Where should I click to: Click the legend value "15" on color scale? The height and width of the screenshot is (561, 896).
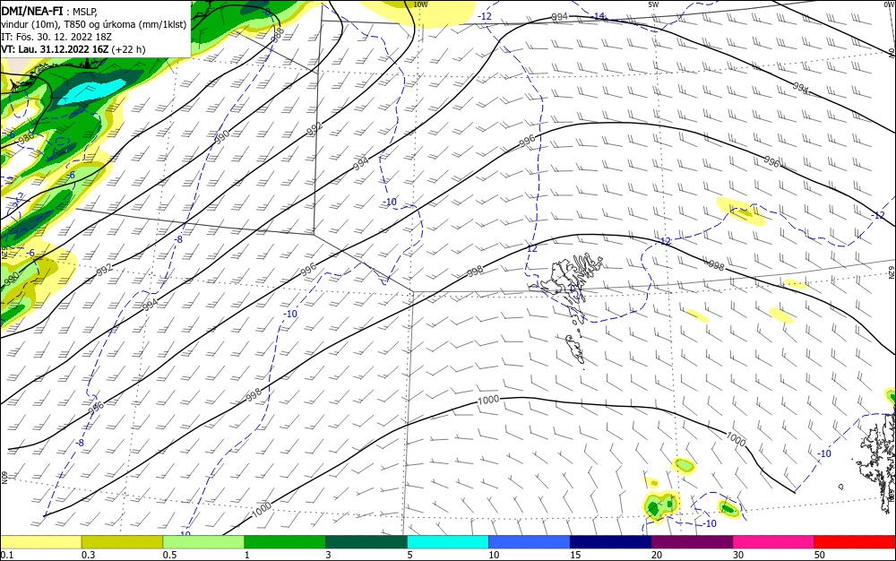[x=575, y=555]
